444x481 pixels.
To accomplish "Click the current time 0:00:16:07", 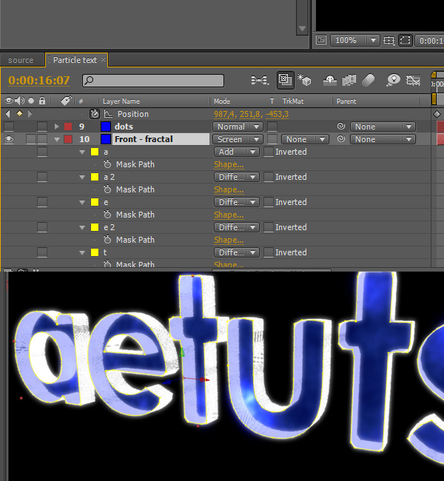I will point(39,81).
